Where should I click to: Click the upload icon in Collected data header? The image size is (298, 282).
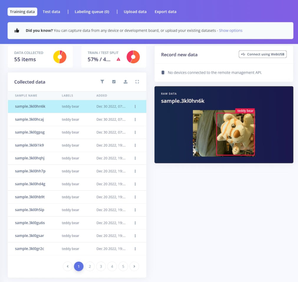click(x=125, y=82)
